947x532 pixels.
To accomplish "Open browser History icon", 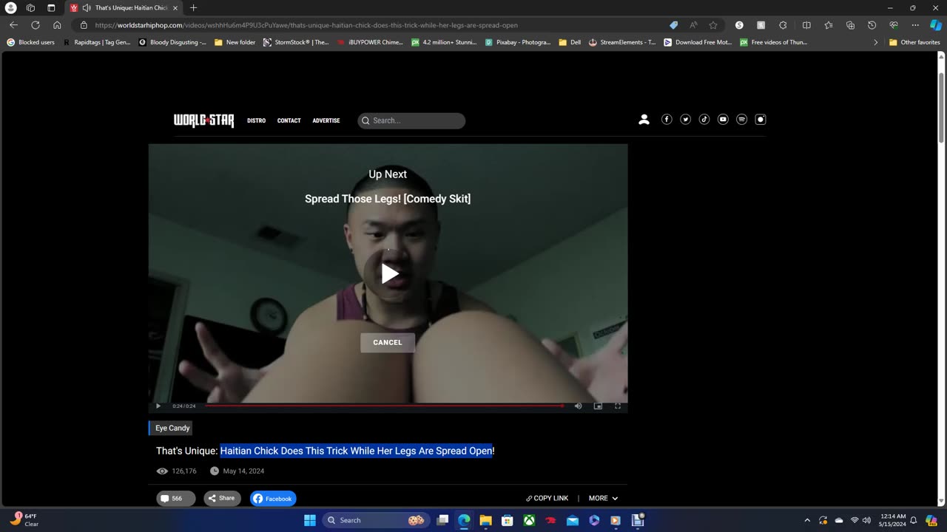I will pos(872,25).
